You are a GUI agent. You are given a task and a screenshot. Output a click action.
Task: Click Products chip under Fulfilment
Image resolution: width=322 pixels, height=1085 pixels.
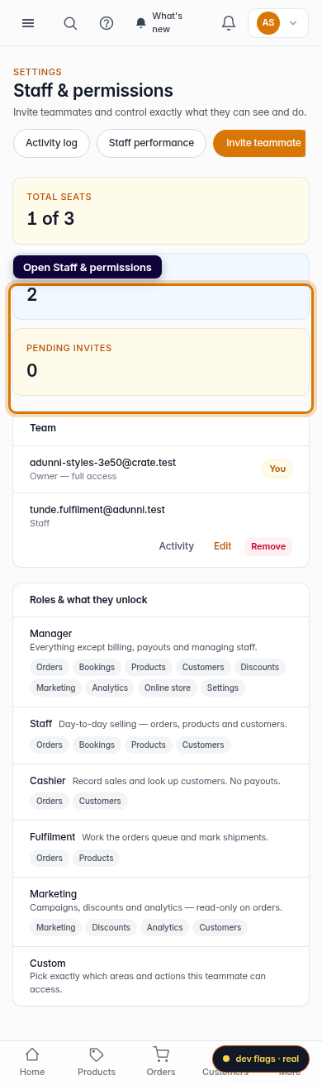(96, 858)
